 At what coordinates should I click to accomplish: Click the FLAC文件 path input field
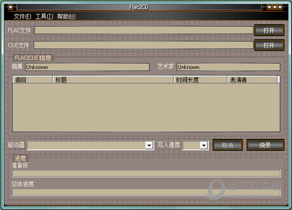(144, 30)
